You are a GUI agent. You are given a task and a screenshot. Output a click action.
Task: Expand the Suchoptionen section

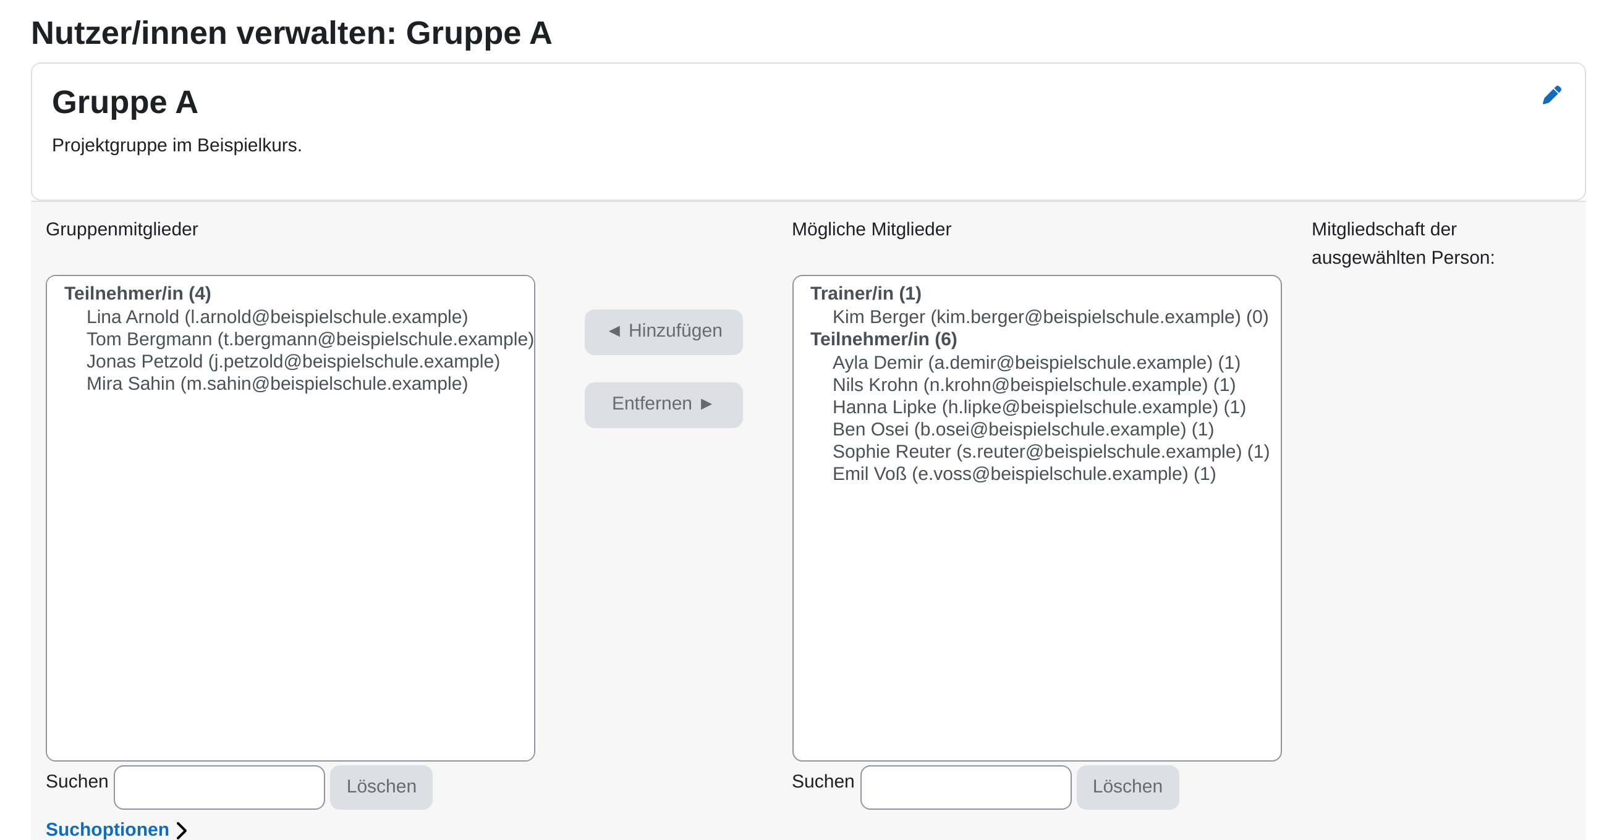pyautogui.click(x=108, y=829)
